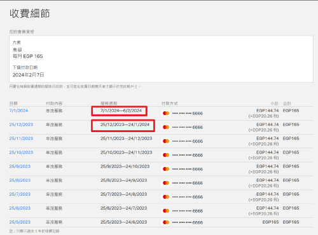Open the 25/11/2023 invoice date link
The height and width of the screenshot is (235, 318).
coord(21,138)
